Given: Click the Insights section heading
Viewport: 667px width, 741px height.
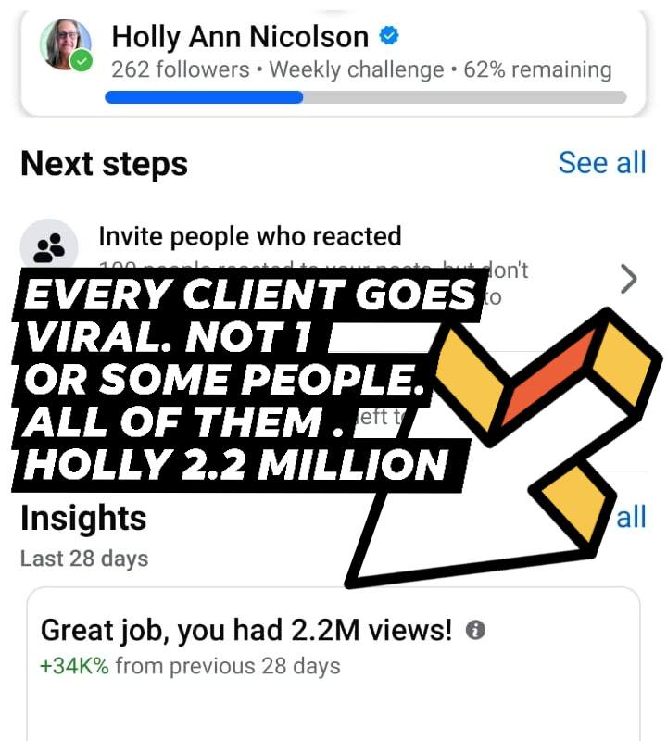Looking at the screenshot, I should (83, 518).
